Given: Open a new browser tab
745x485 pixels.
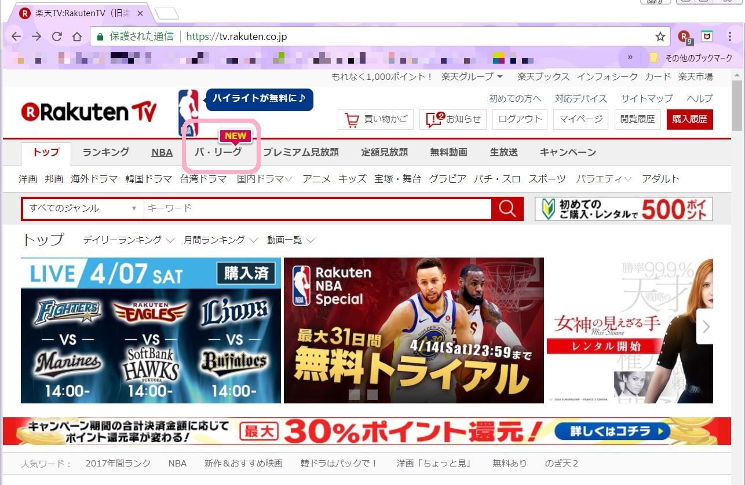Looking at the screenshot, I should click(167, 13).
